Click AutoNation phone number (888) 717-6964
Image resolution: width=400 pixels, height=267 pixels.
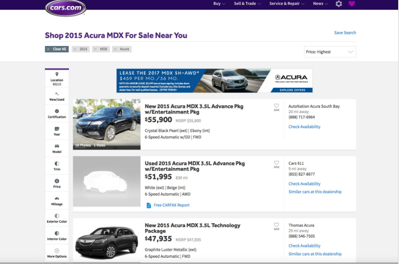pos(301,117)
